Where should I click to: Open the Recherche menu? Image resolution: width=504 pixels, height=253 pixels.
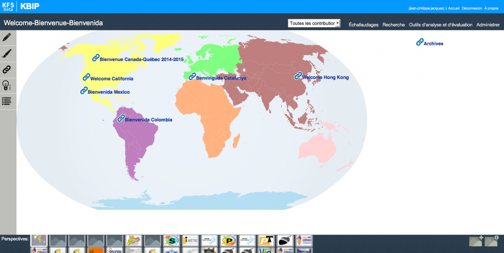(394, 25)
